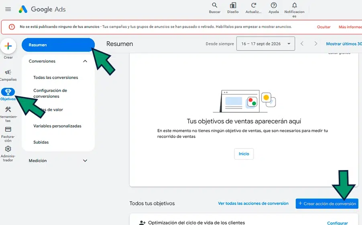
Task: Click Ver todas las acciones de conversión
Action: click(253, 203)
